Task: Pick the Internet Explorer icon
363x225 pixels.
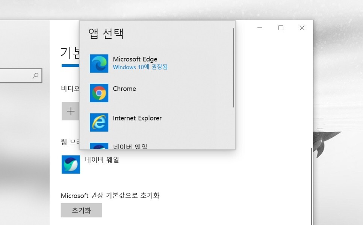Action: (x=99, y=122)
